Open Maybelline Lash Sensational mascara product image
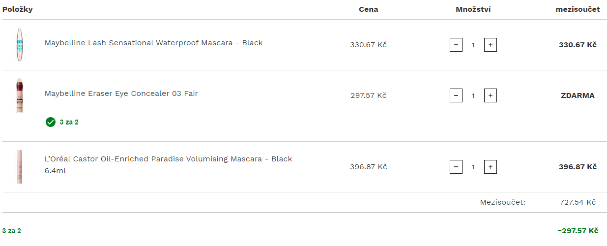 tap(20, 45)
